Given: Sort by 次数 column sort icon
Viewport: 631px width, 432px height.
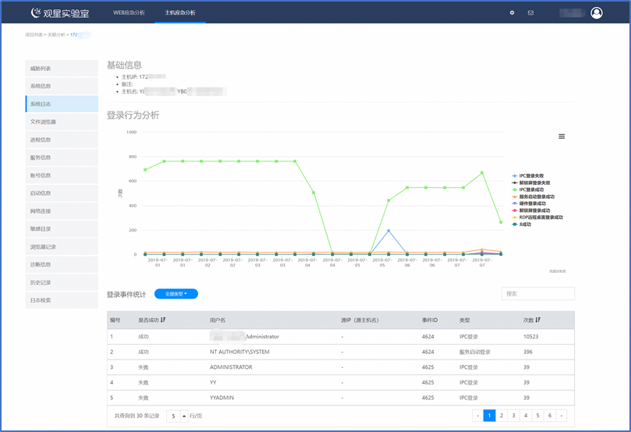Looking at the screenshot, I should coord(538,320).
